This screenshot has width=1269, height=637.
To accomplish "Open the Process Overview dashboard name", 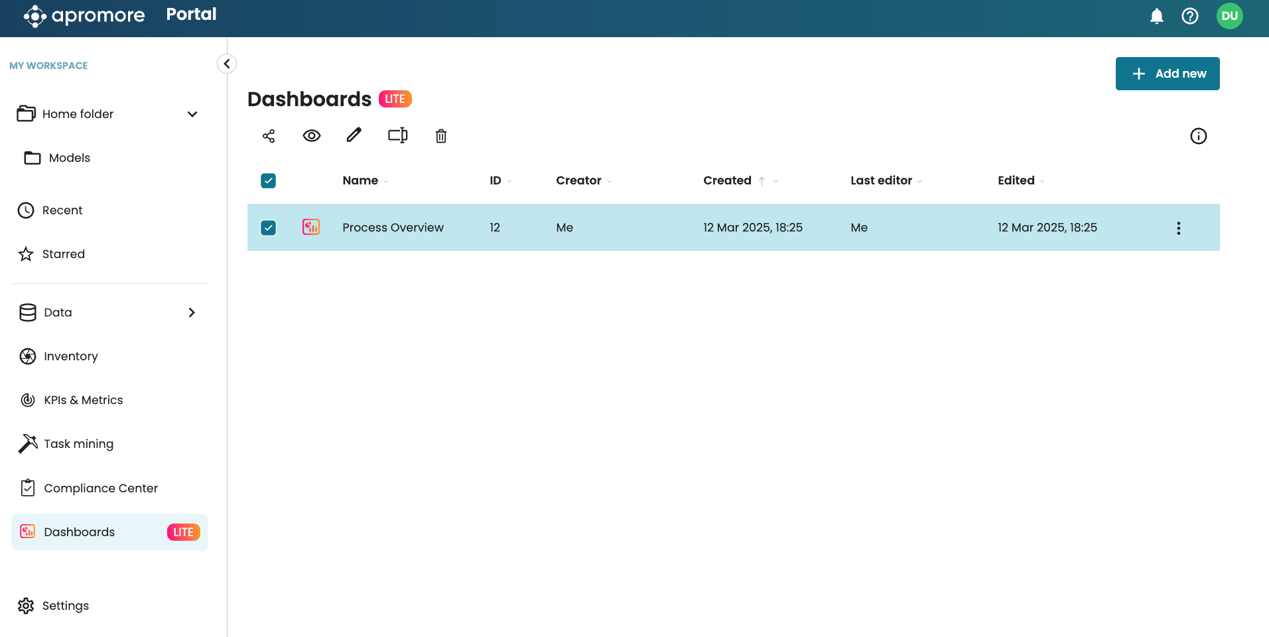I will [393, 228].
